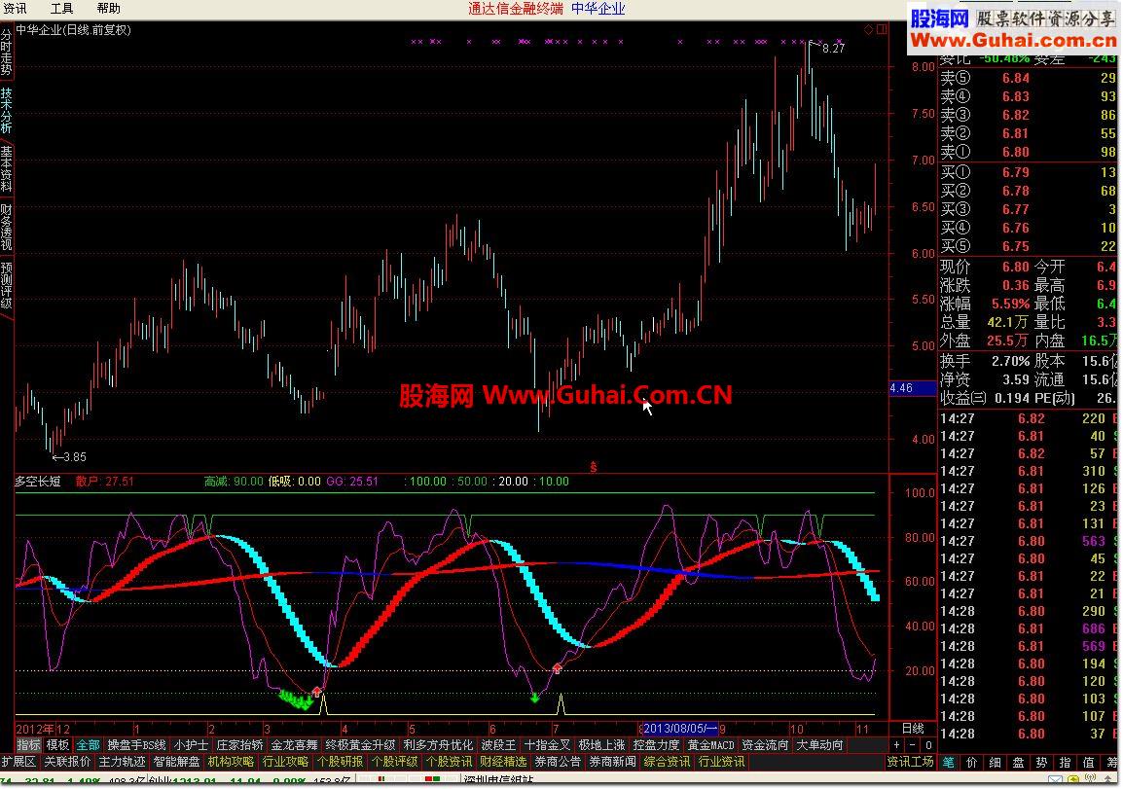
Task: Click the 2013/08/05 date marker
Action: [x=680, y=729]
